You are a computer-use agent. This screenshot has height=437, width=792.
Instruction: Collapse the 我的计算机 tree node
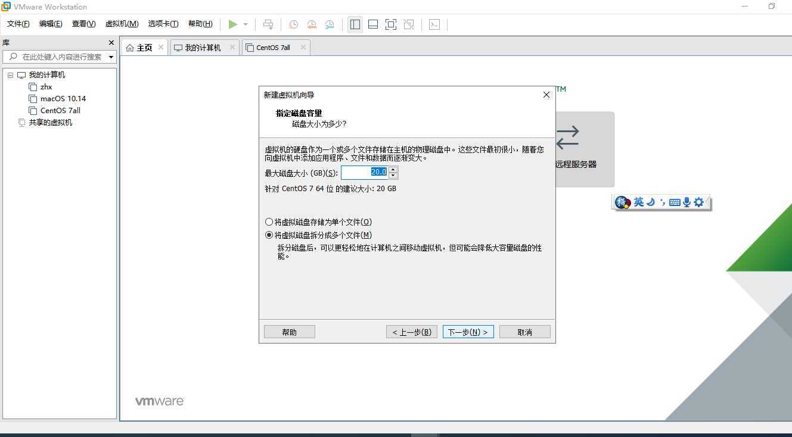coord(11,75)
